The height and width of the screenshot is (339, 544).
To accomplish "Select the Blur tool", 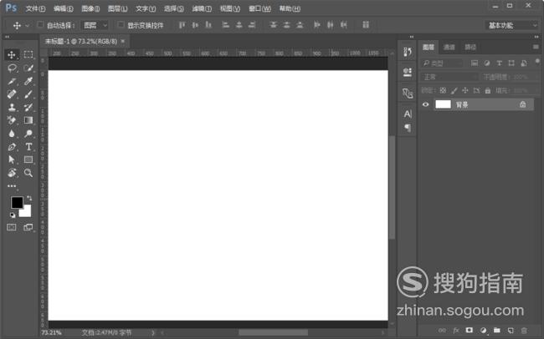I will (12, 134).
